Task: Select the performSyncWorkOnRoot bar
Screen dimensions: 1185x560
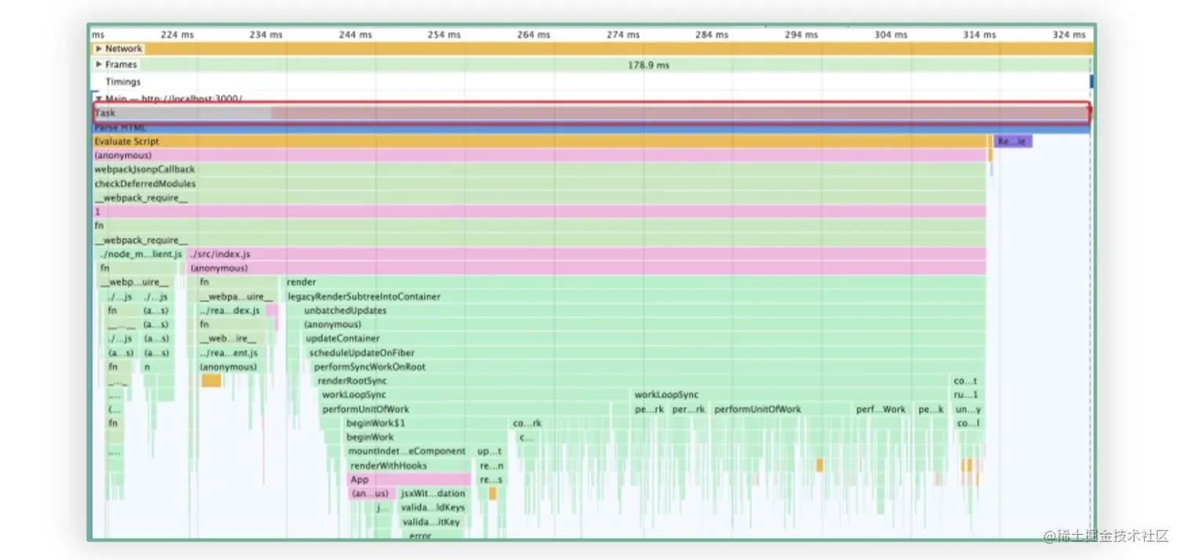Action: 649,367
